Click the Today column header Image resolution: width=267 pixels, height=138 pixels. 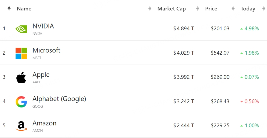point(248,9)
